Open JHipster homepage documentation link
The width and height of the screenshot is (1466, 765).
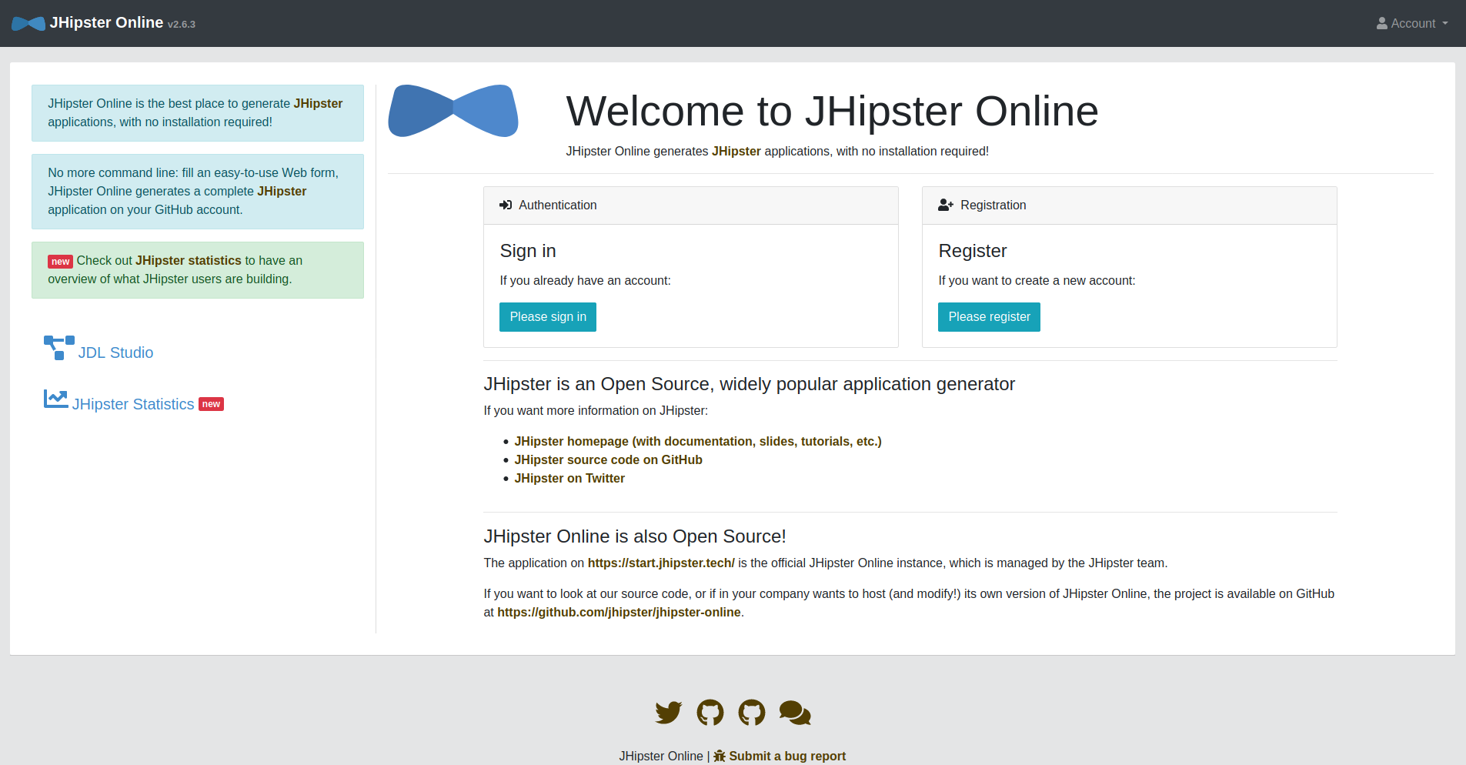pos(697,441)
